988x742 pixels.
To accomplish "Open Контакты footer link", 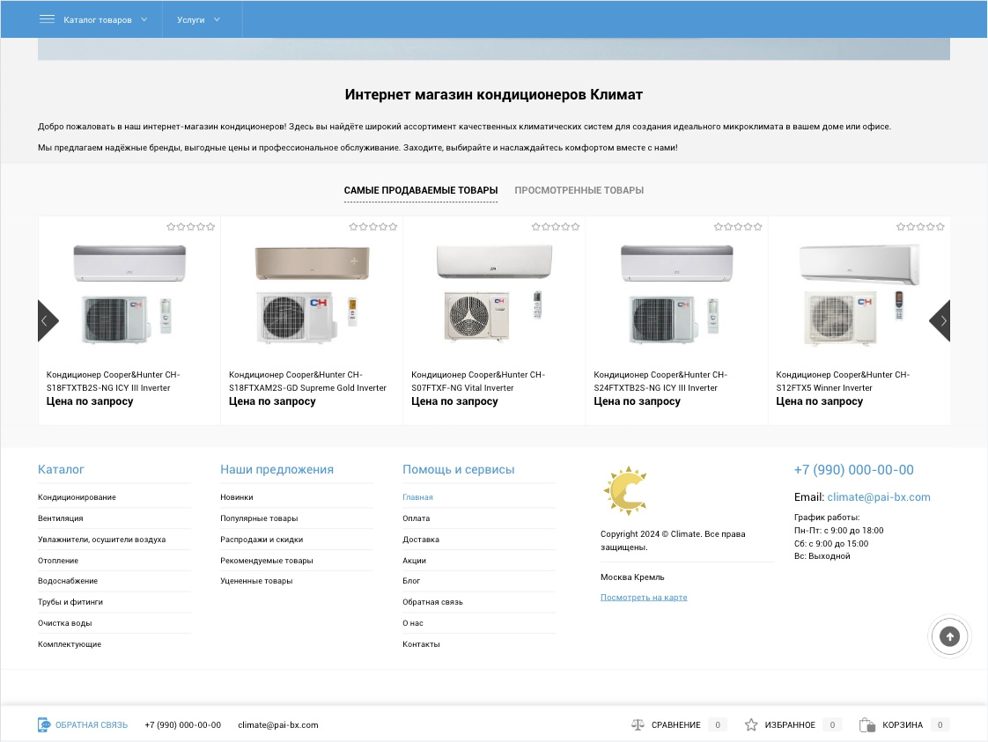I will click(x=421, y=644).
